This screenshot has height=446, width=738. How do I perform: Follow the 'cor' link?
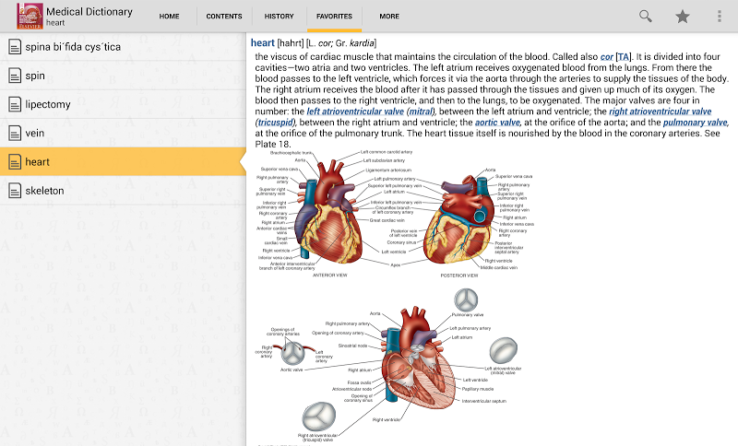click(607, 57)
